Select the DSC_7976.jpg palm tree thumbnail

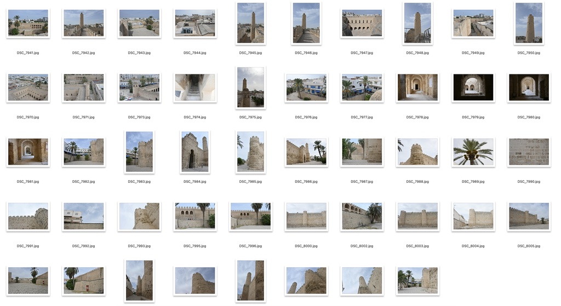306,88
